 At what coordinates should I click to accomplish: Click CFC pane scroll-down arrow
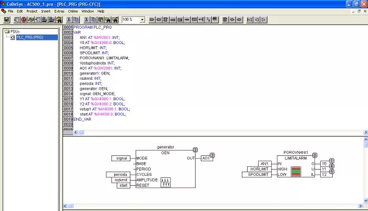tap(366, 201)
